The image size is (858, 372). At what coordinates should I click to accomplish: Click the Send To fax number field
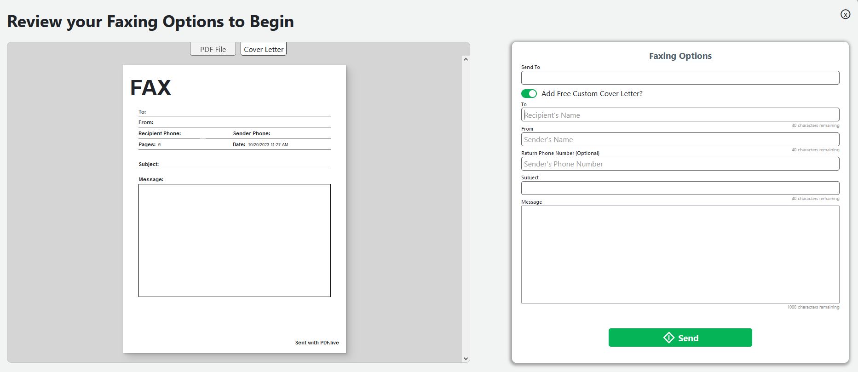pos(680,78)
